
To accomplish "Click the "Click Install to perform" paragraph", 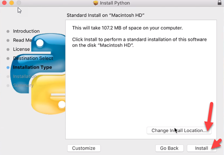I will (x=139, y=42).
